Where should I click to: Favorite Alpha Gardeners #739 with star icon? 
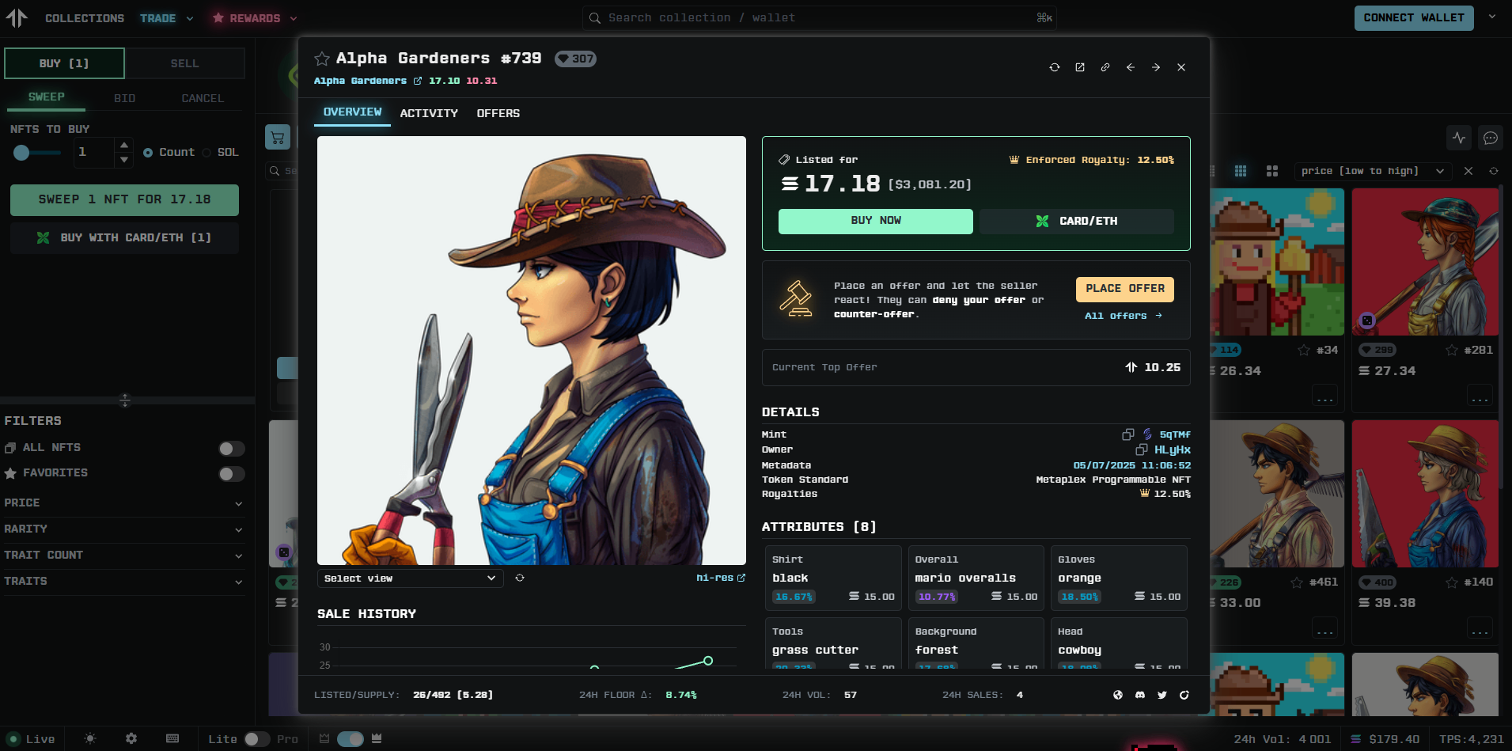(321, 59)
